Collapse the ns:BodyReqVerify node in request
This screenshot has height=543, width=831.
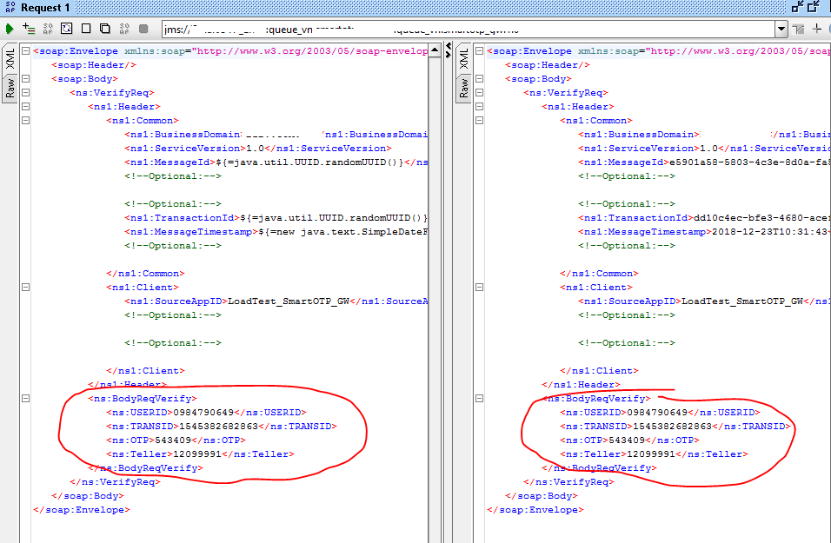pyautogui.click(x=24, y=399)
